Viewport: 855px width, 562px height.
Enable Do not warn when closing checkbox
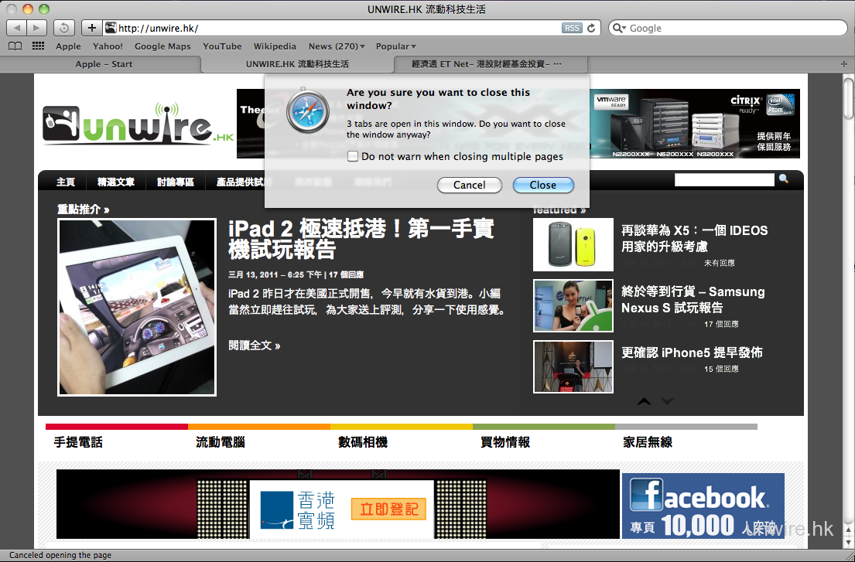click(x=353, y=156)
